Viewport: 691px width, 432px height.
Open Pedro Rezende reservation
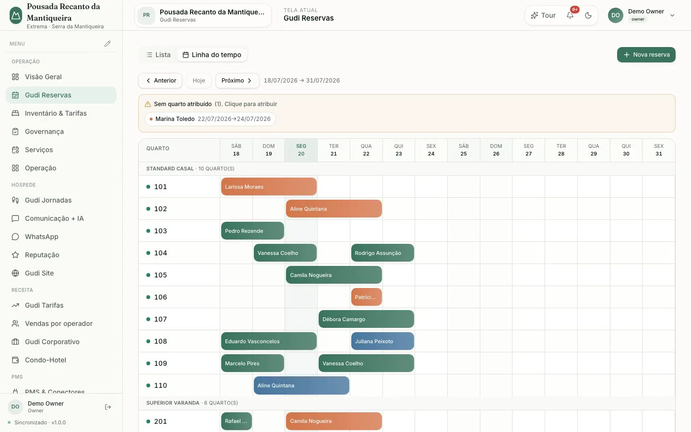(x=252, y=231)
